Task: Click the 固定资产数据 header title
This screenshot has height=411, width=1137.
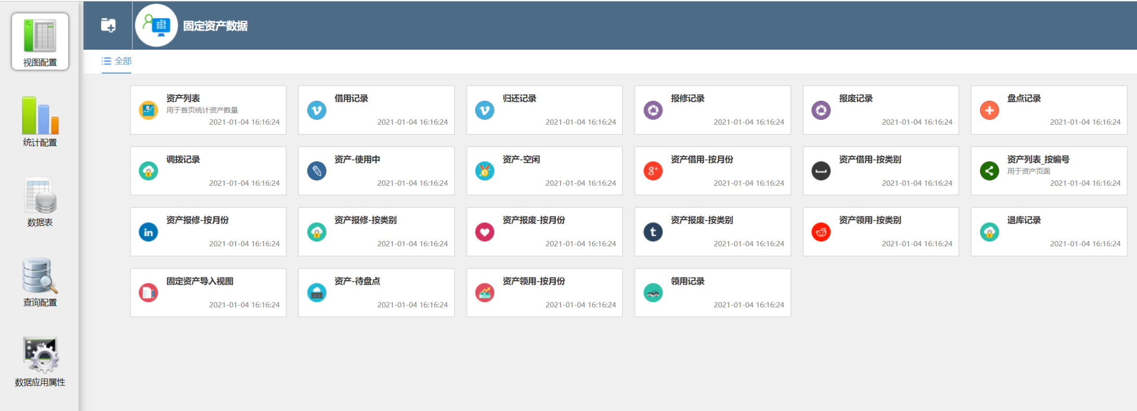Action: coord(215,26)
